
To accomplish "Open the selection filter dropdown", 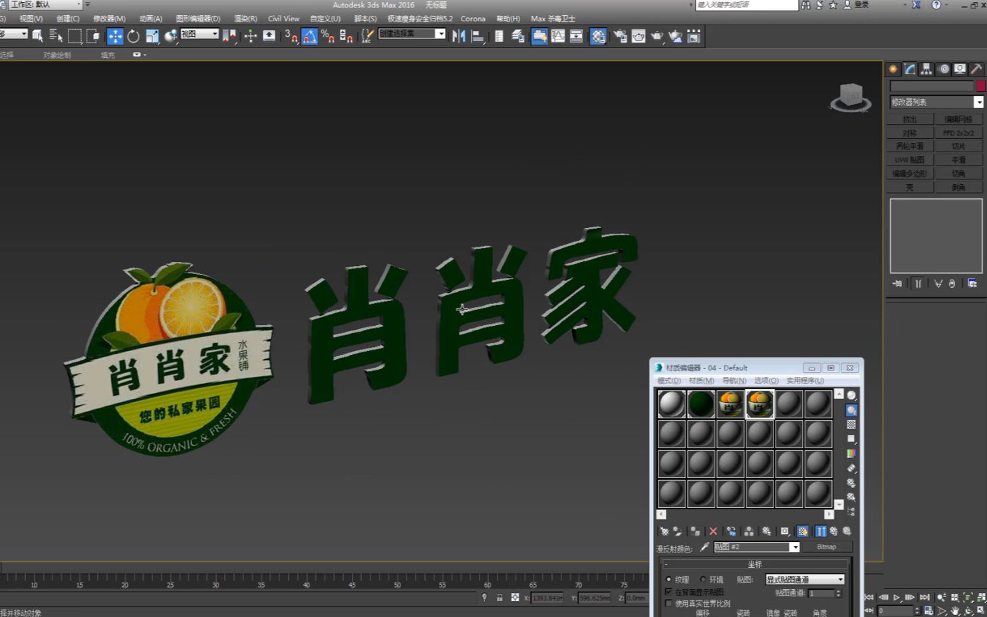I will coord(13,34).
